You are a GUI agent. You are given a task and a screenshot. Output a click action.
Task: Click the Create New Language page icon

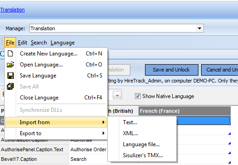click(x=10, y=54)
